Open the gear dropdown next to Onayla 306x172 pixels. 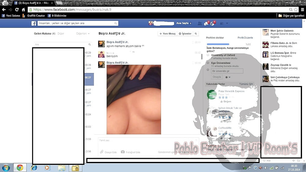pyautogui.click(x=228, y=77)
